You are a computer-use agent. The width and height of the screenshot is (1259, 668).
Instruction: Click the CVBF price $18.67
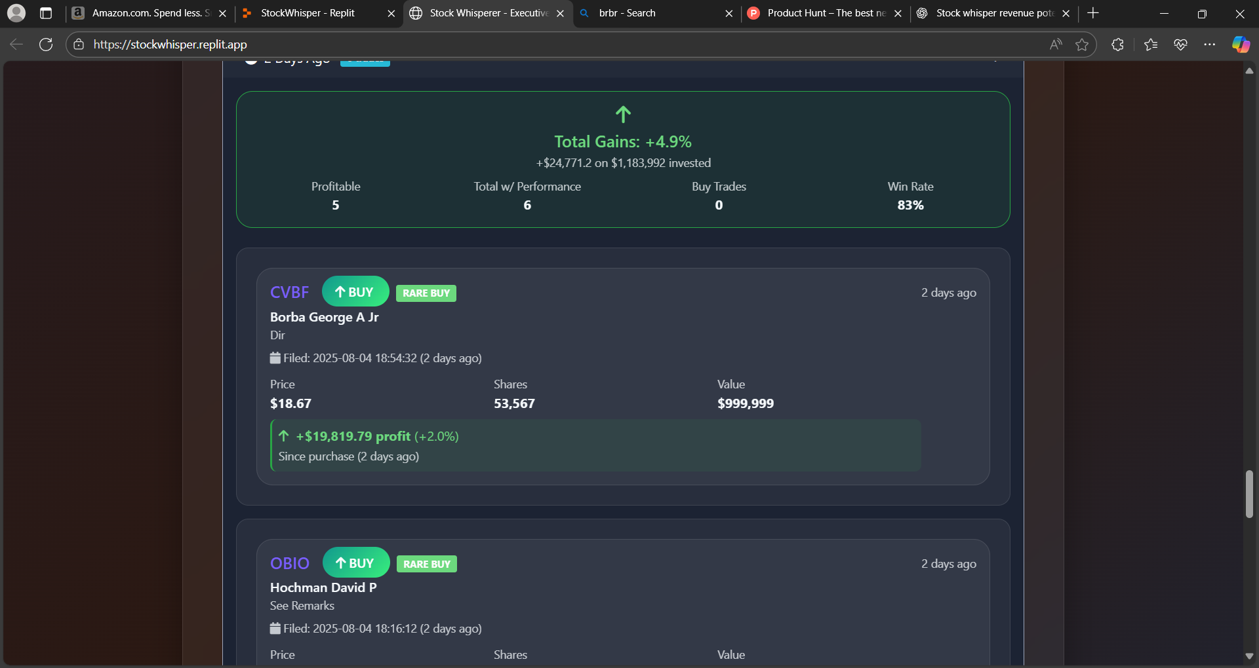pyautogui.click(x=290, y=403)
